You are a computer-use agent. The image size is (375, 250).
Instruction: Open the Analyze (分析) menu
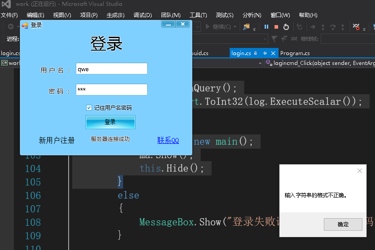(x=252, y=15)
